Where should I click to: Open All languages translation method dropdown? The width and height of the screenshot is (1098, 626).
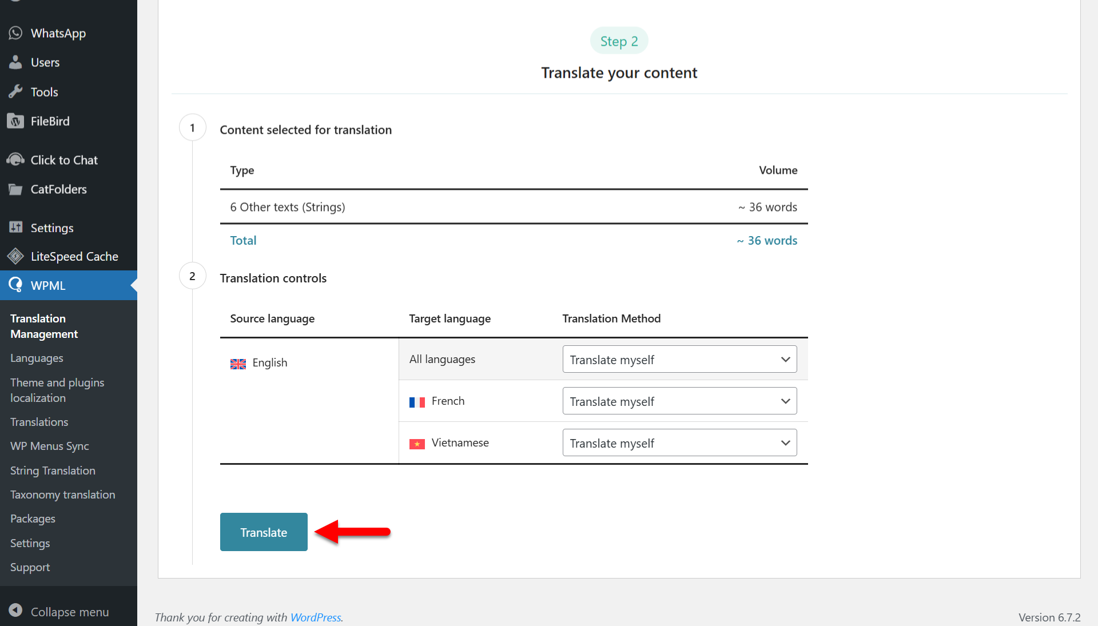click(x=679, y=360)
